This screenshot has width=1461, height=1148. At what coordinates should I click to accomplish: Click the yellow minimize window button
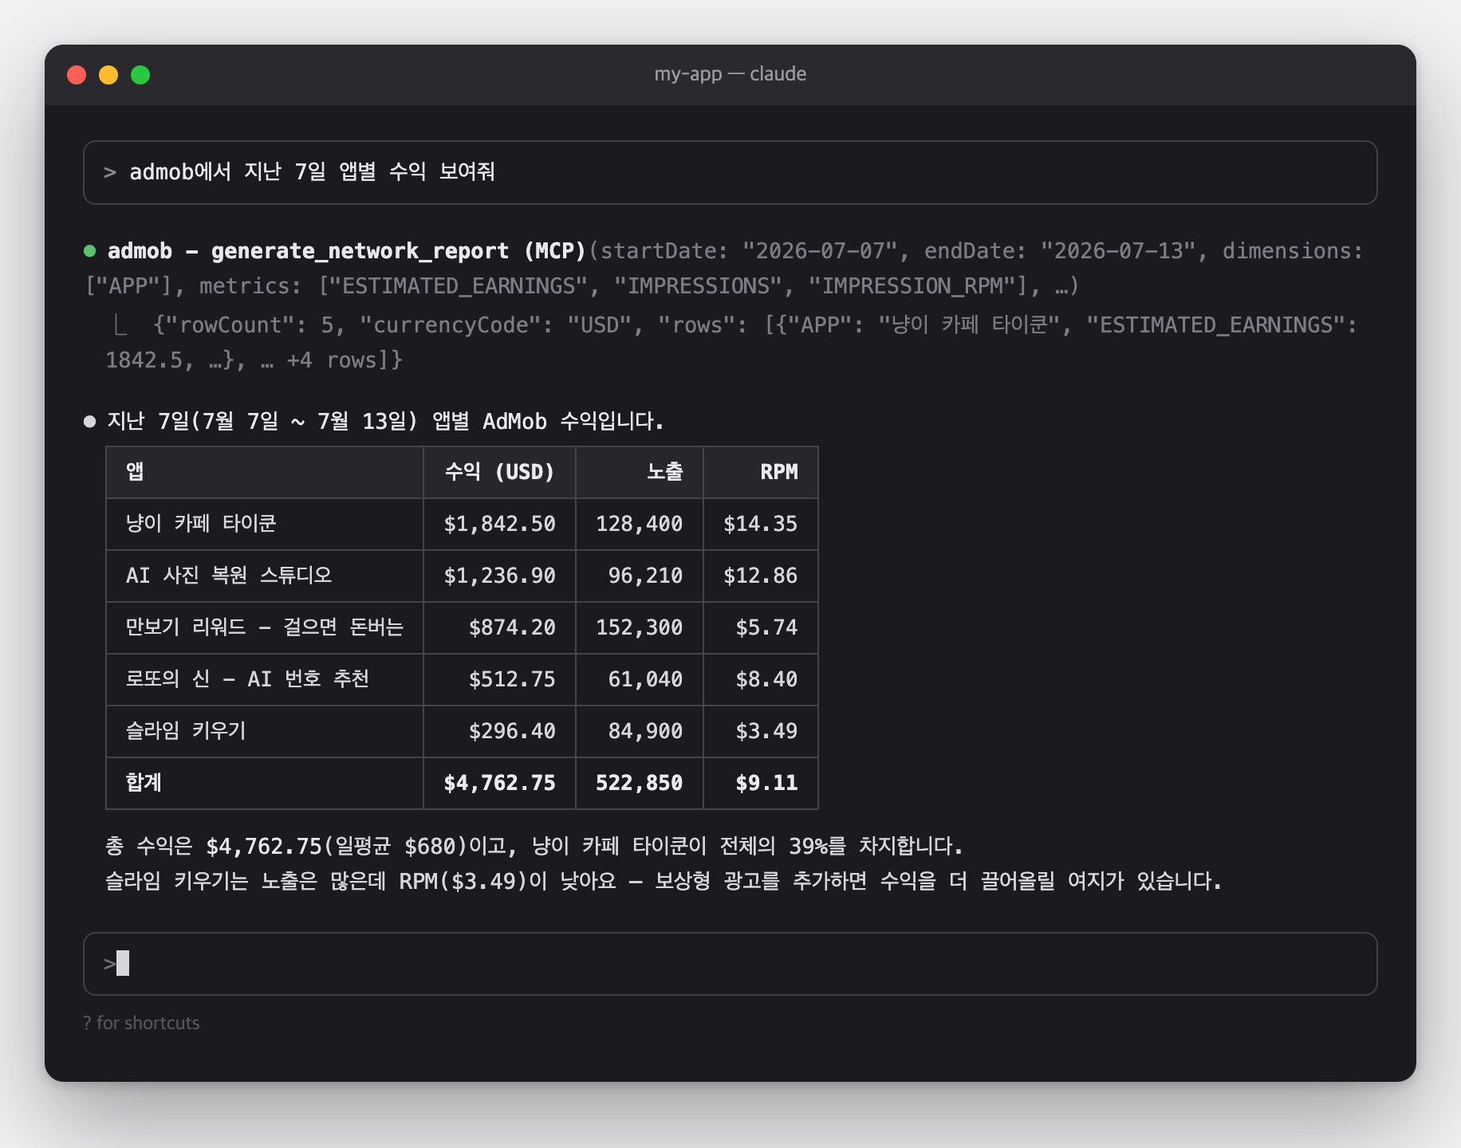108,75
